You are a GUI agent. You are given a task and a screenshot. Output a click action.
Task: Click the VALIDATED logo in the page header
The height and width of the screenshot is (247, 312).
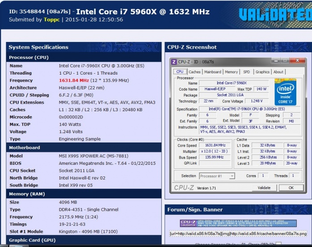point(275,15)
